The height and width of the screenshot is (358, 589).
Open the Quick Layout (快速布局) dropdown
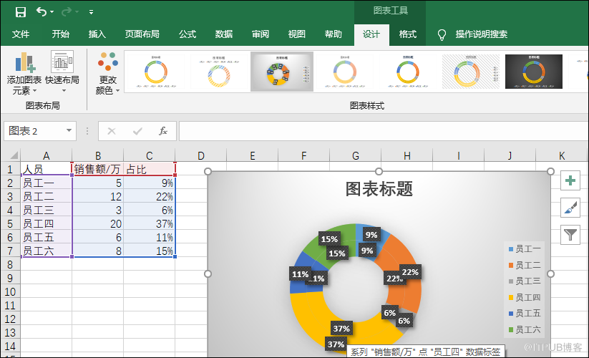point(62,74)
